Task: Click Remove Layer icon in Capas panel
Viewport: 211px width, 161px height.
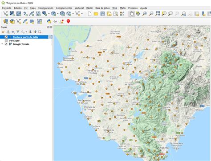Action: coord(40,32)
